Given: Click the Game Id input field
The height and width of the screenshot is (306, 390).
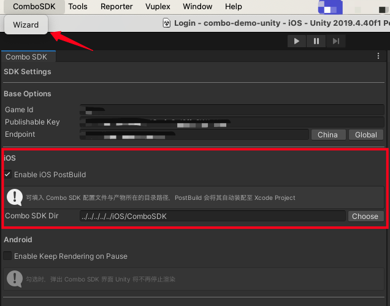Looking at the screenshot, I should pos(232,110).
